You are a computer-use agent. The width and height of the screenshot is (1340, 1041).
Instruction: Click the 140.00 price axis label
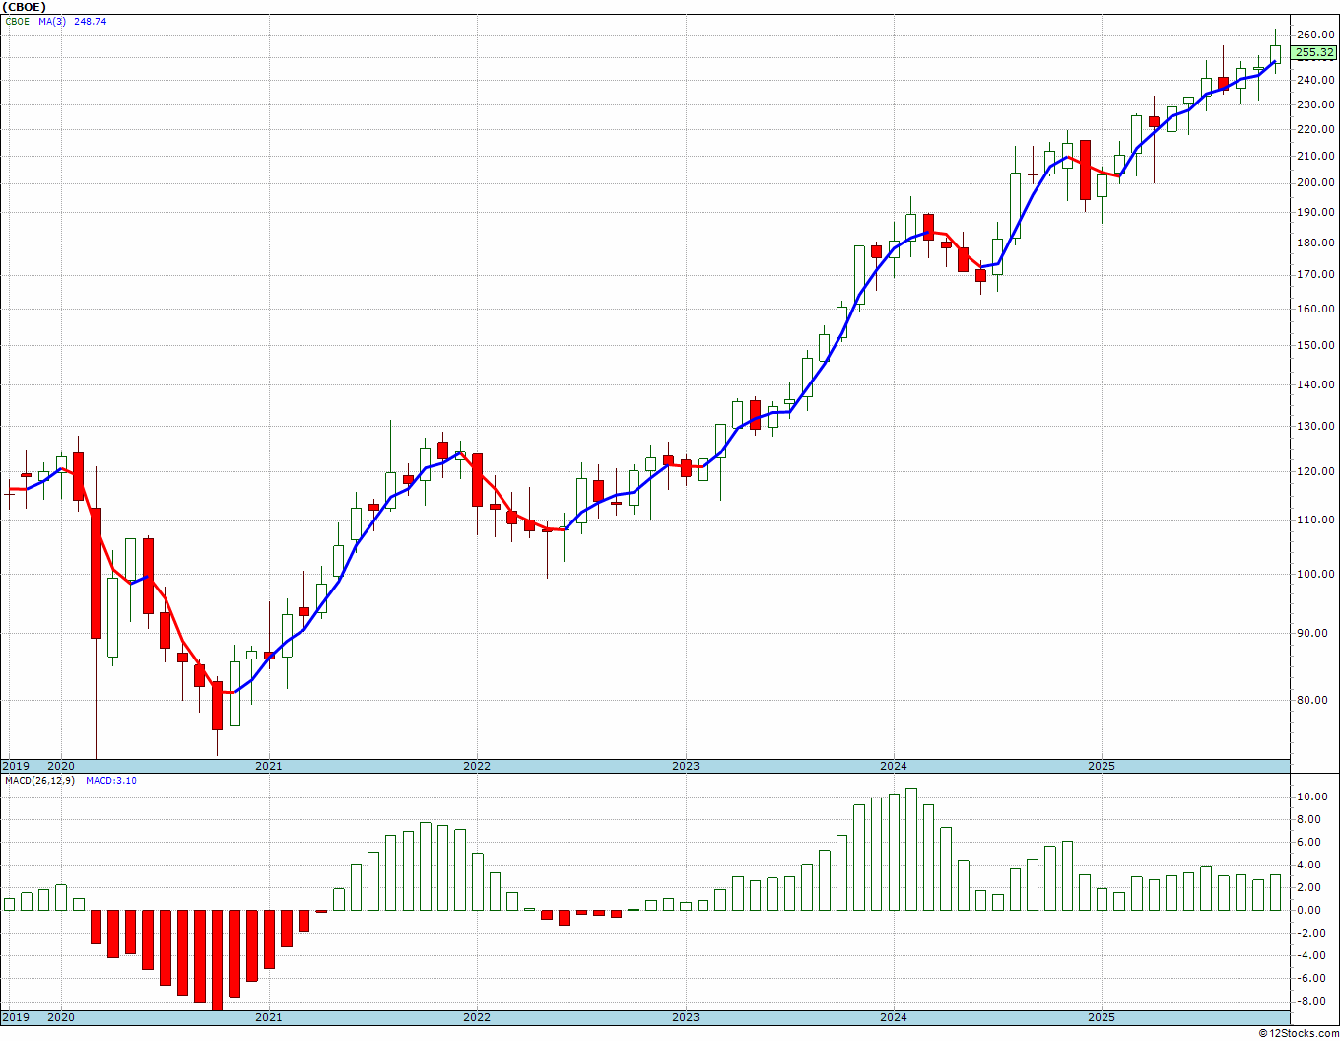pyautogui.click(x=1314, y=384)
